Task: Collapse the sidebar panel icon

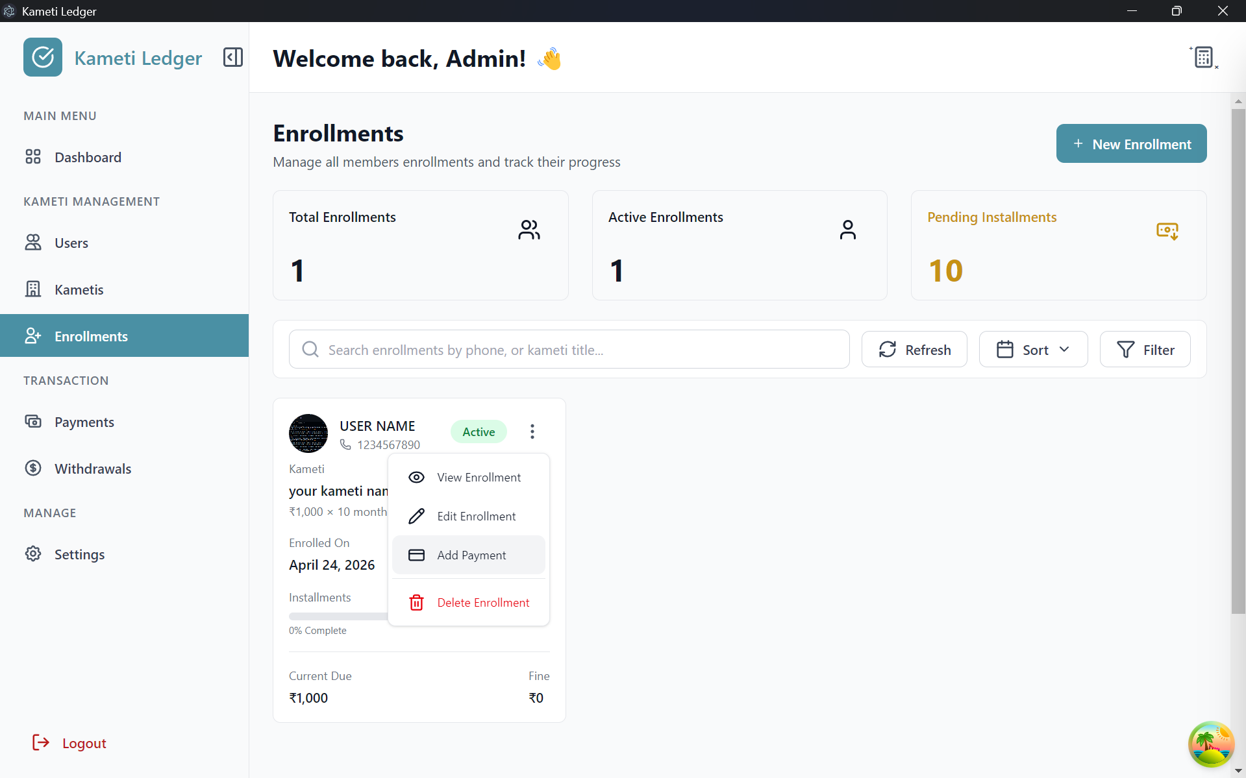Action: click(233, 57)
